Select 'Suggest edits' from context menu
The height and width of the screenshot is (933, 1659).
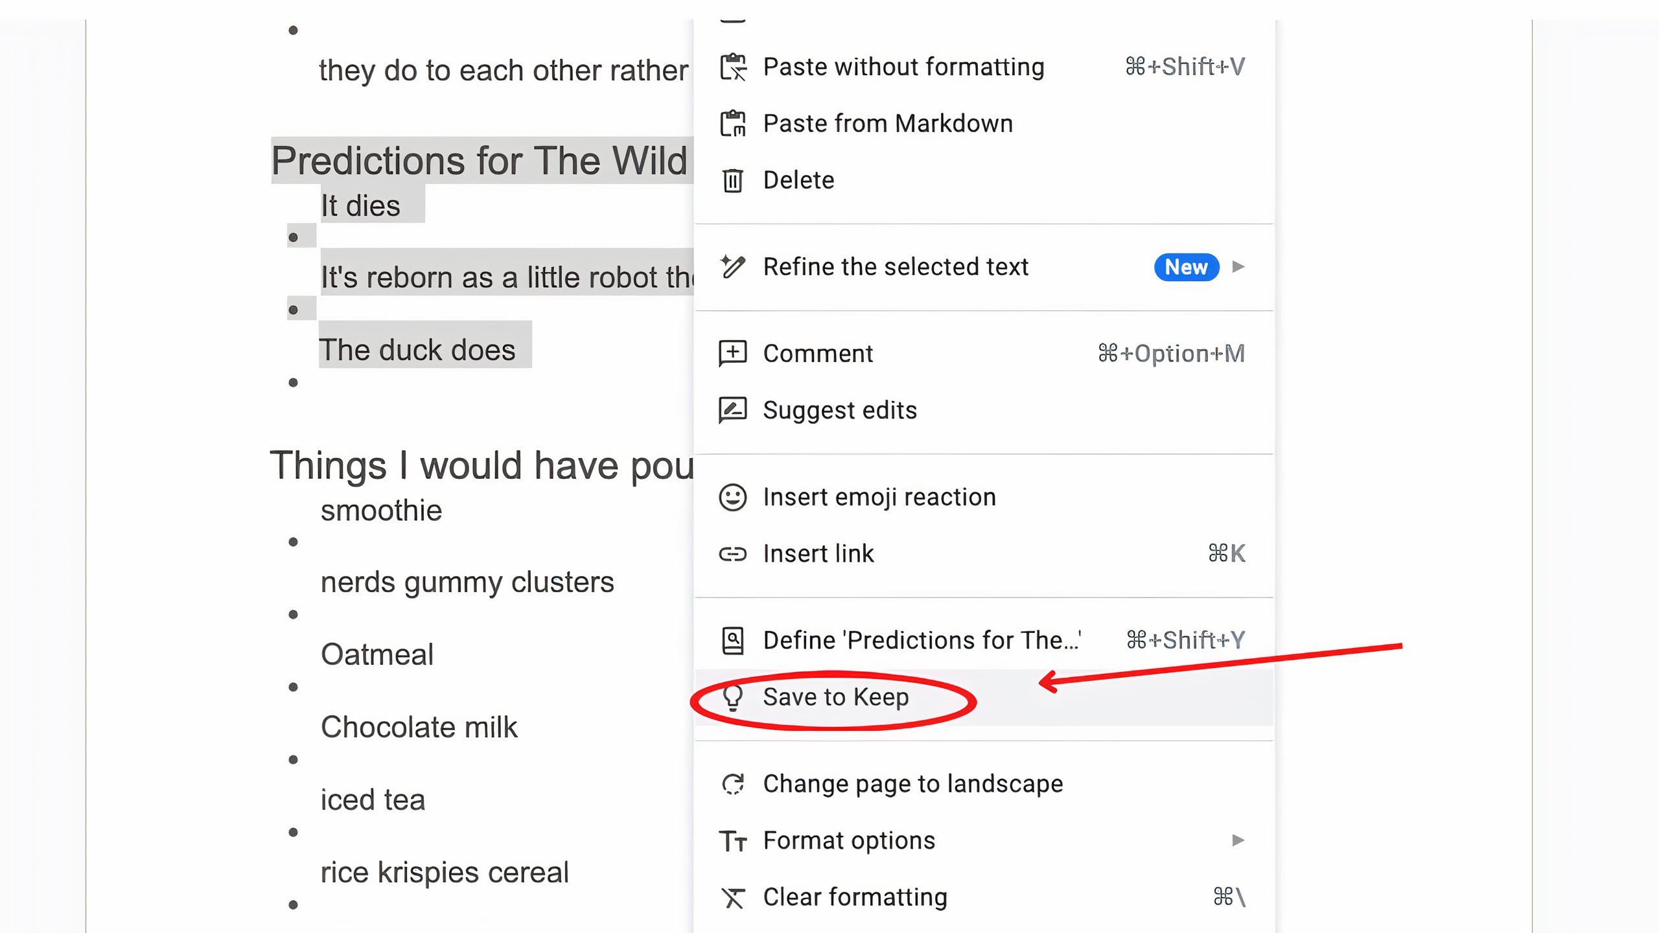[x=841, y=409]
